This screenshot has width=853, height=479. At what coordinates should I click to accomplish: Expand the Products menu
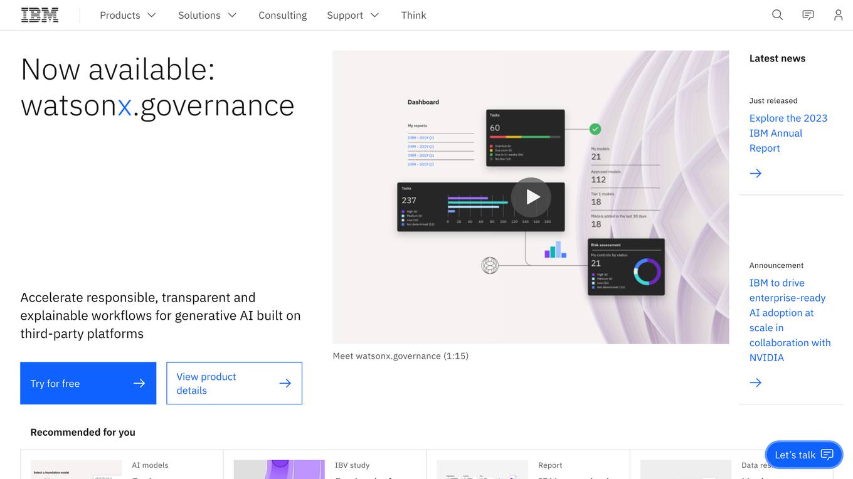pos(128,15)
